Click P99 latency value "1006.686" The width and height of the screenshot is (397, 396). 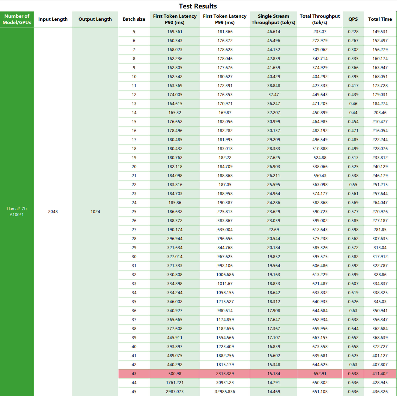point(225,275)
